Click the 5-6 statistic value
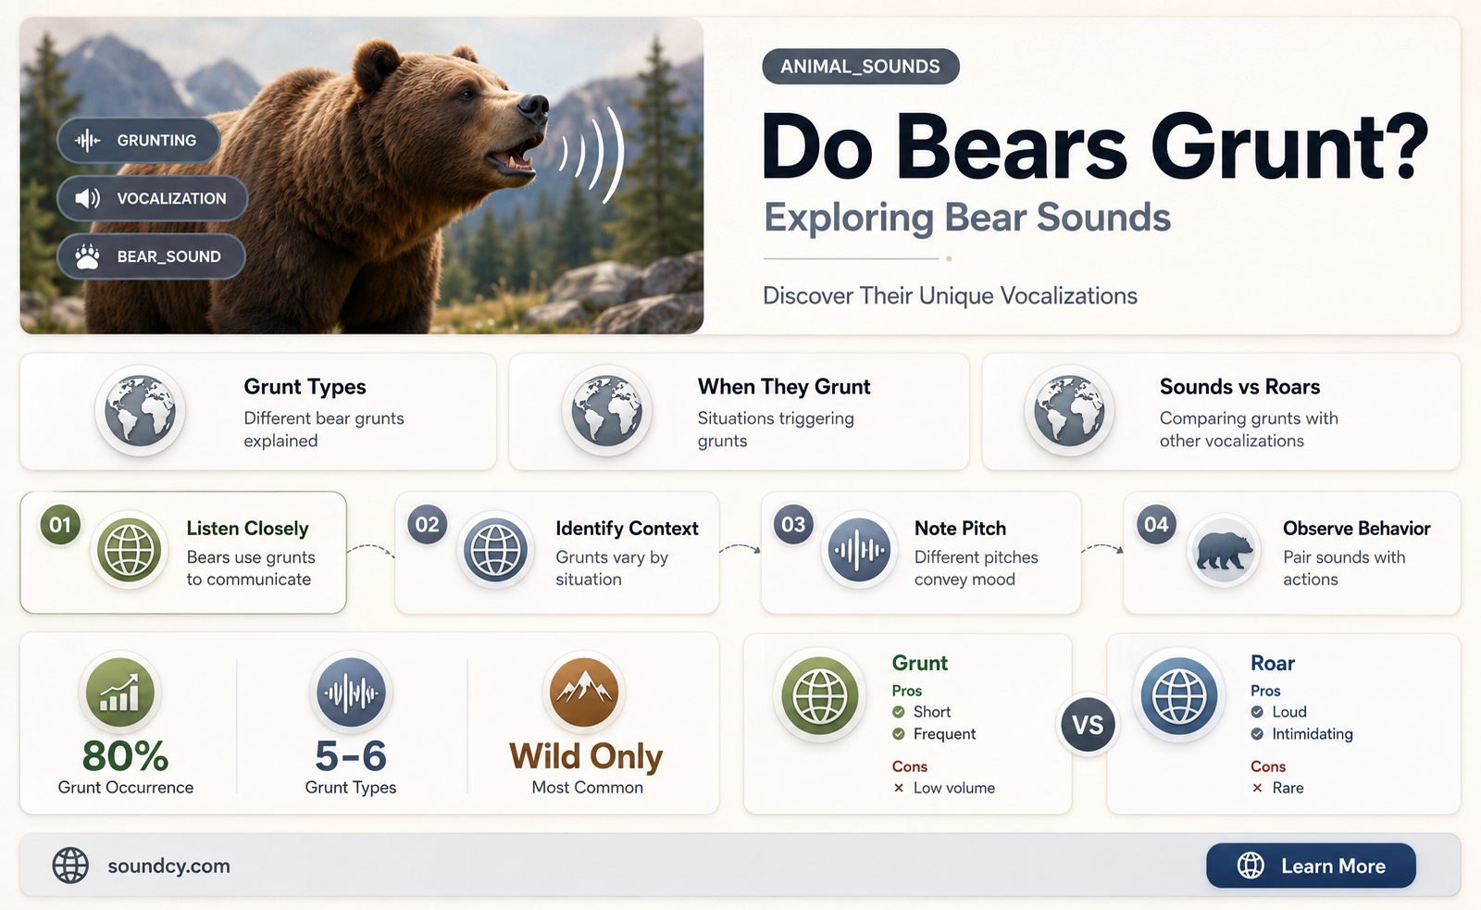 [351, 756]
